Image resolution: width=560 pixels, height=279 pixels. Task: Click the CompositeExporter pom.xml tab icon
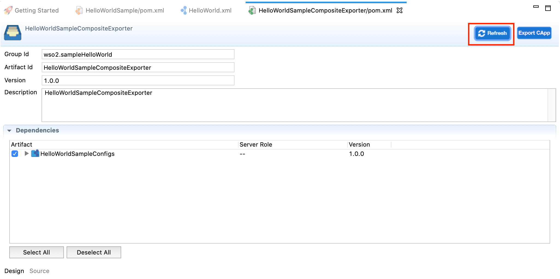252,10
